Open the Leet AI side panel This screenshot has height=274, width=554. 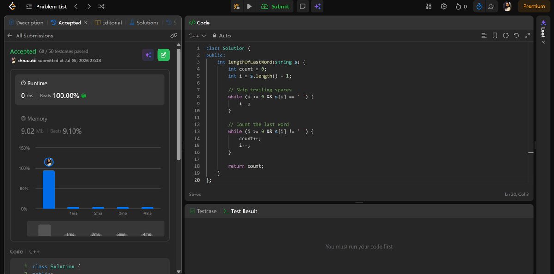point(543,28)
